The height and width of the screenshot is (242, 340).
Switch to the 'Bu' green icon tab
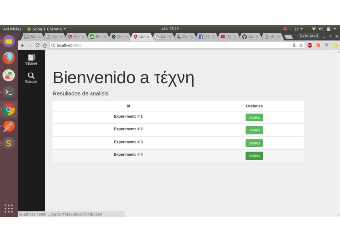pos(98,36)
